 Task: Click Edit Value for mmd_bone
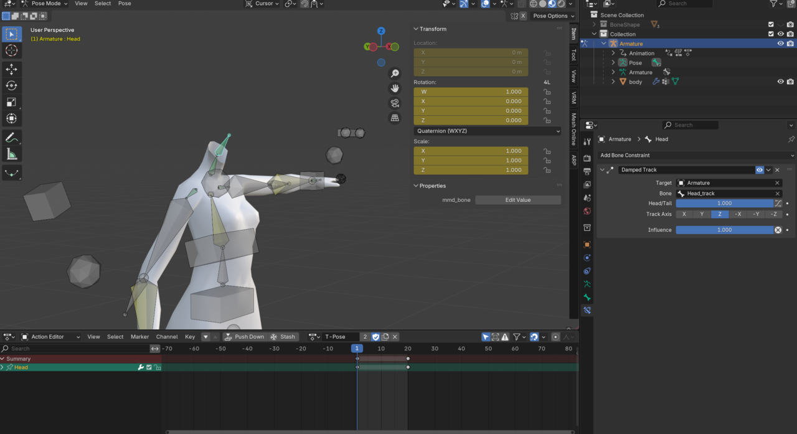(x=518, y=200)
